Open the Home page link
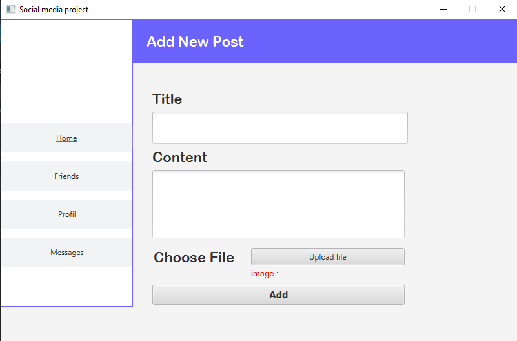This screenshot has width=517, height=341. [x=66, y=138]
